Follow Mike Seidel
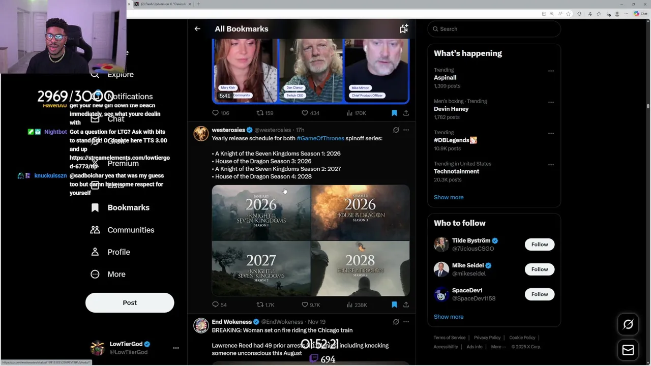Viewport: 651px width, 366px height. [540, 269]
